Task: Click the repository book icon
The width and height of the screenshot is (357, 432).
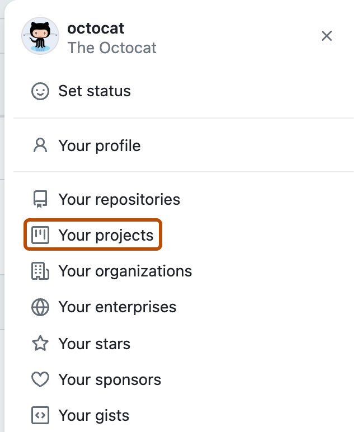Action: (40, 200)
